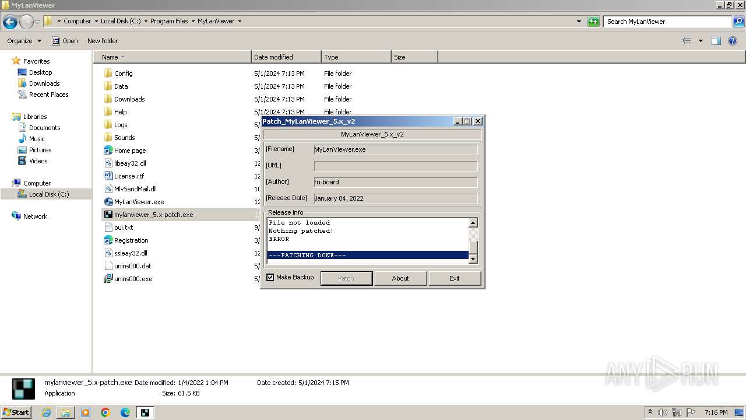The height and width of the screenshot is (420, 746).
Task: Click New folder in the toolbar
Action: point(103,41)
